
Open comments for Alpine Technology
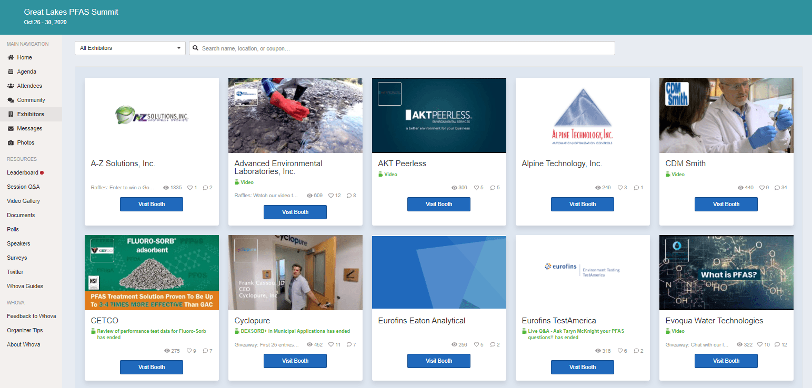pyautogui.click(x=636, y=188)
